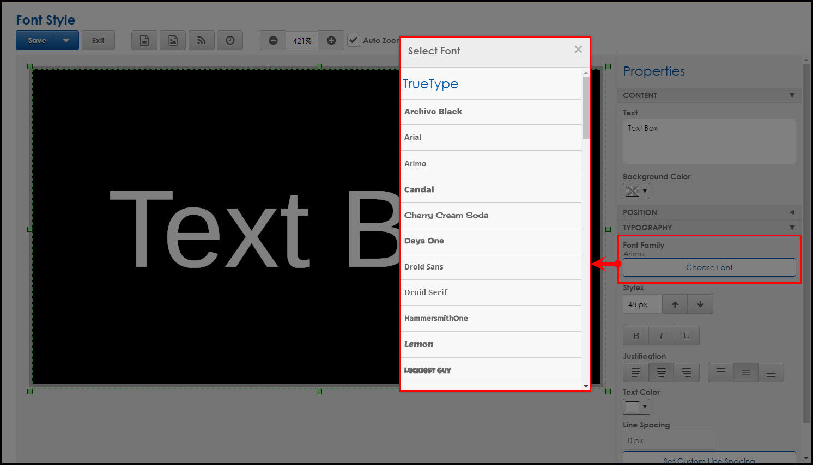
Task: Enable italic text styling
Action: click(x=661, y=335)
